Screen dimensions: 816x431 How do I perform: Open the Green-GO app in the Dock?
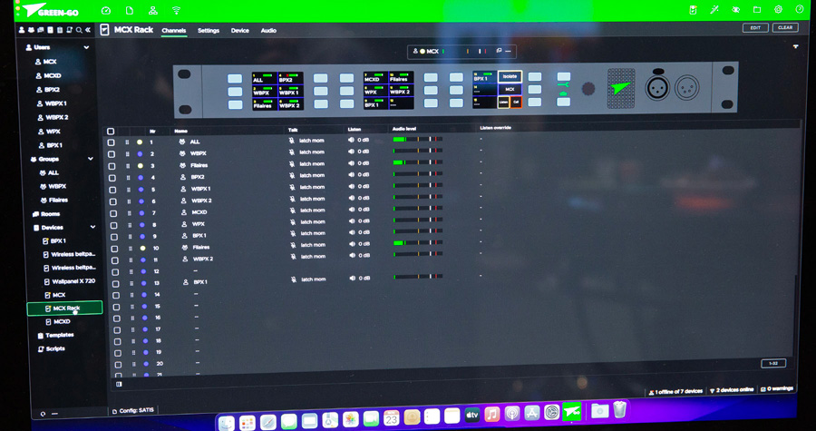click(x=571, y=412)
